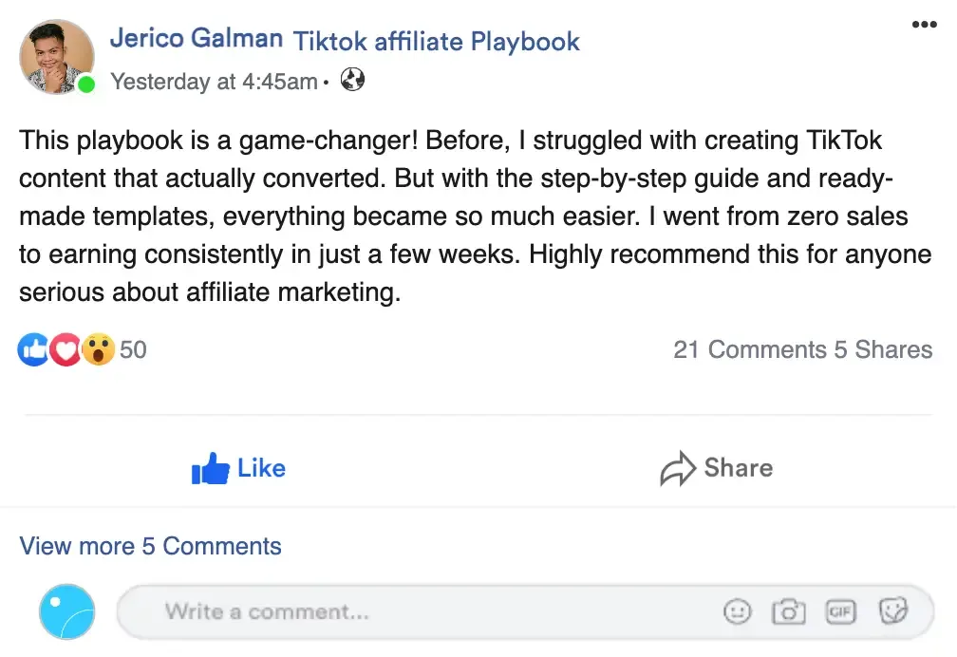Open the GIF picker in comment box
957x657 pixels.
point(840,612)
